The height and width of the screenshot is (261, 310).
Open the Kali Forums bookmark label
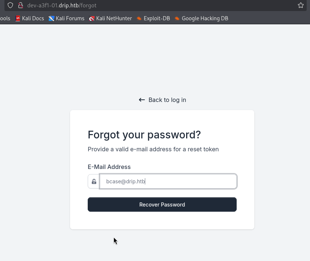click(70, 18)
